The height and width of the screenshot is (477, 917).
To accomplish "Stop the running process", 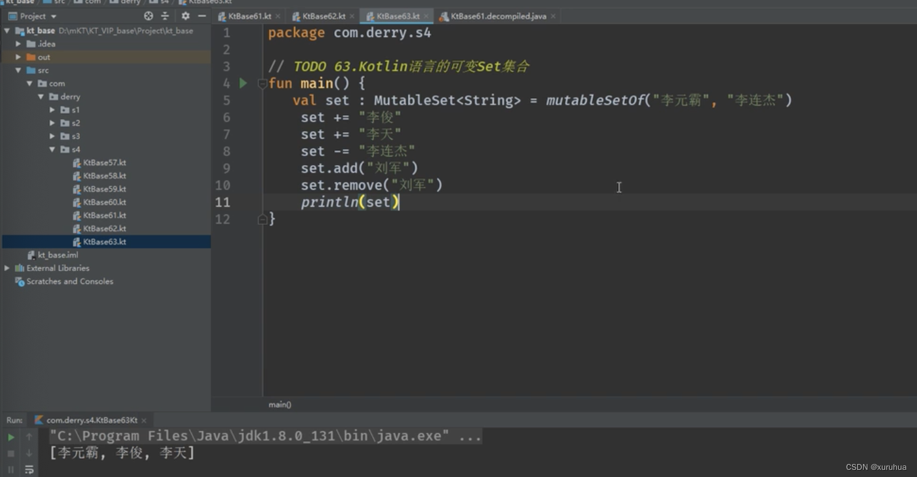I will 11,453.
